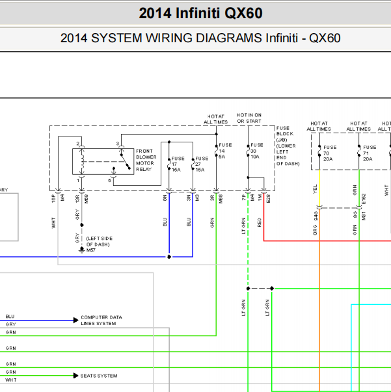Click the "7P" connector pin label
The width and height of the screenshot is (391, 392).
[244, 198]
